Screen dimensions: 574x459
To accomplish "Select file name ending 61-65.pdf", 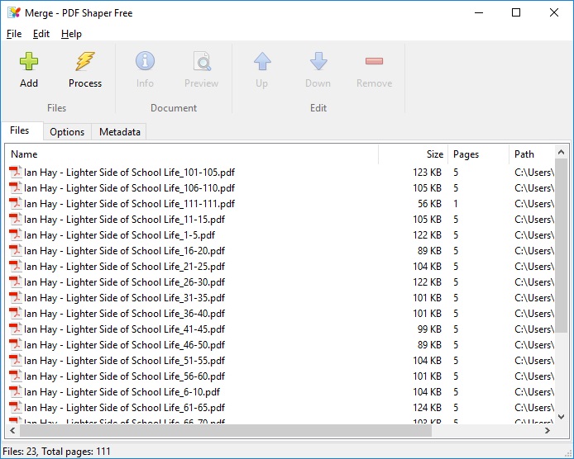I will point(124,408).
